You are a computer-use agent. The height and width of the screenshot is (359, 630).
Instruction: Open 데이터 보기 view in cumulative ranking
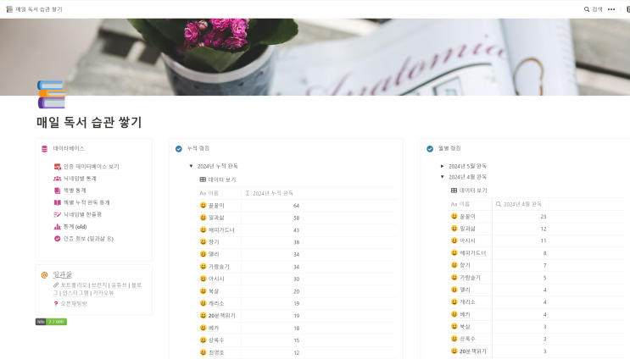tap(218, 179)
